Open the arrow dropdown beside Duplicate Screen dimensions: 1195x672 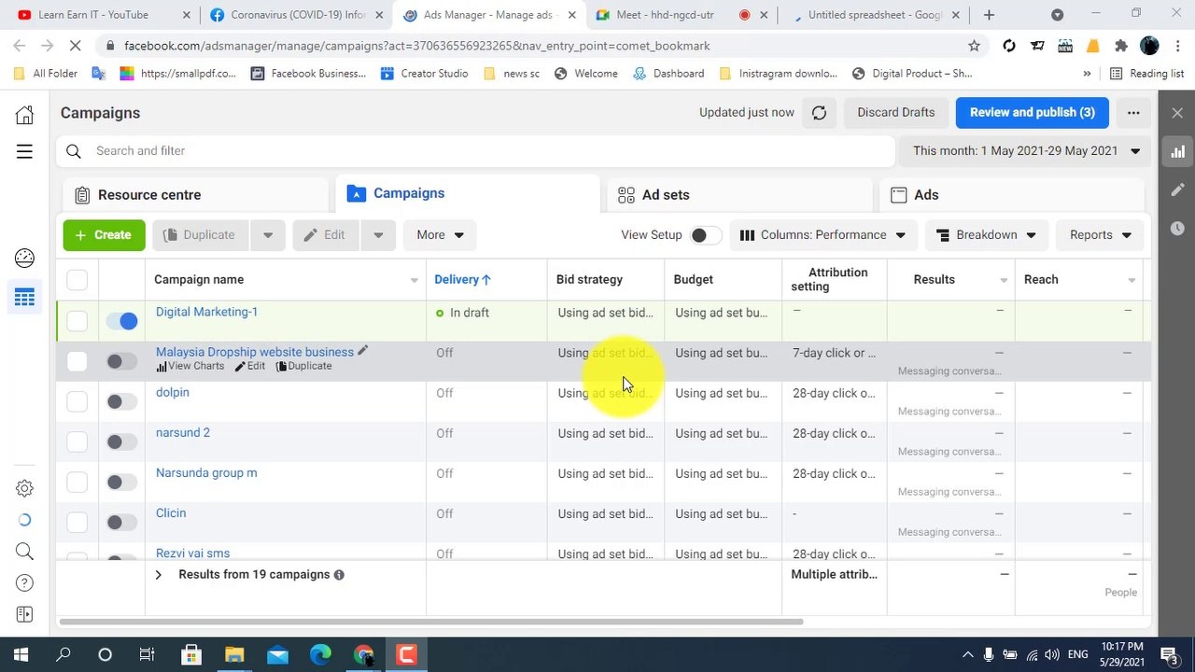[268, 235]
